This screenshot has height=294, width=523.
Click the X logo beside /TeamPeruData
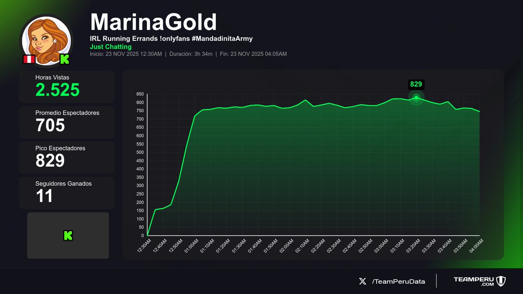coord(362,281)
